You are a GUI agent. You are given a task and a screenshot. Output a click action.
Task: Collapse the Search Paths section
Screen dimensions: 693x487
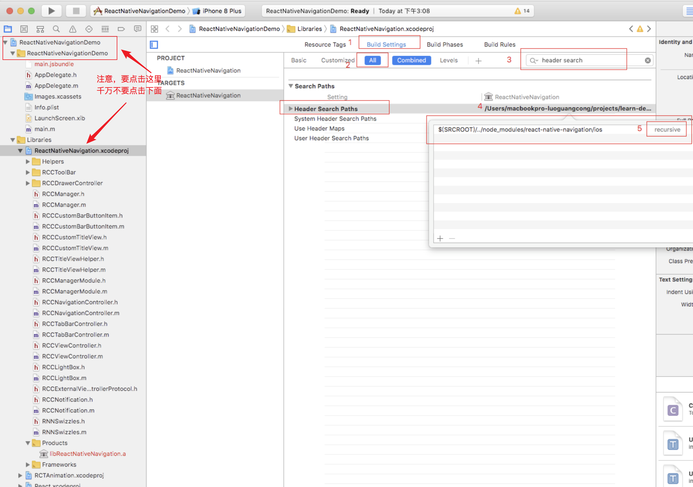(x=291, y=86)
